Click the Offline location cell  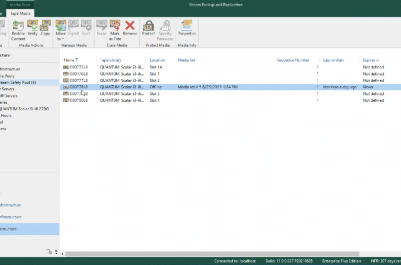pos(155,87)
